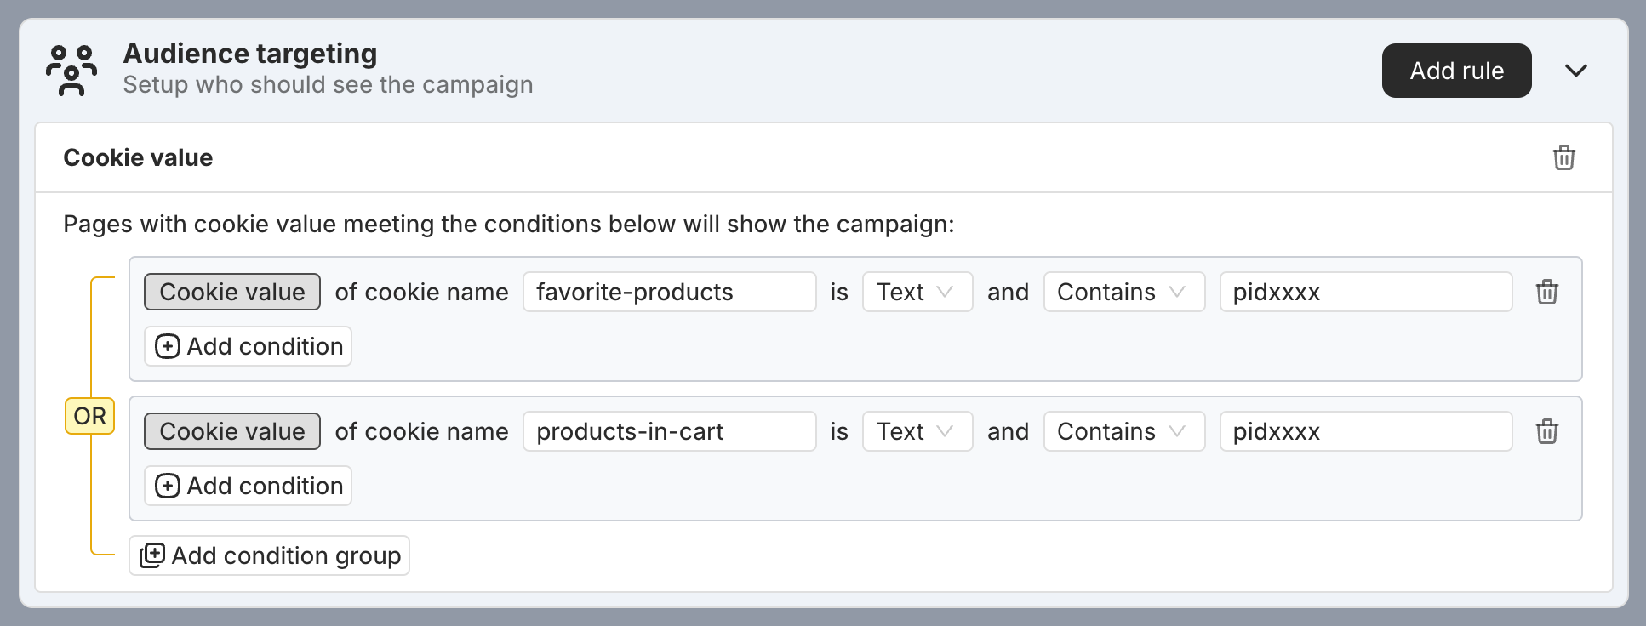Image resolution: width=1646 pixels, height=626 pixels.
Task: Collapse the Audience targeting section chevron
Action: [x=1575, y=71]
